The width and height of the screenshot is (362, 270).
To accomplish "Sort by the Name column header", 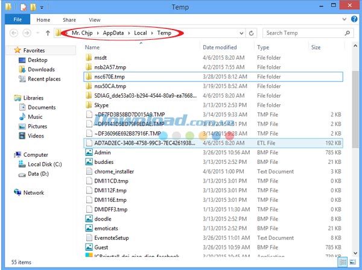I will click(x=92, y=47).
